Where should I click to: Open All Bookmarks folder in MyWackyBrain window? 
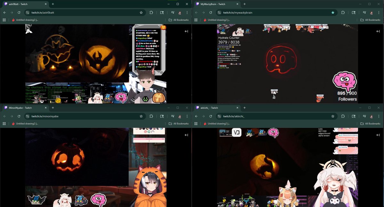pos(371,20)
